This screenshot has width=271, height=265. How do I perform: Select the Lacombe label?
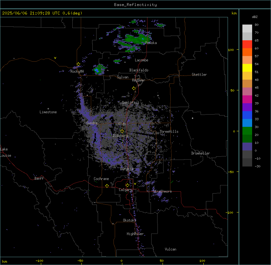[x=141, y=60]
